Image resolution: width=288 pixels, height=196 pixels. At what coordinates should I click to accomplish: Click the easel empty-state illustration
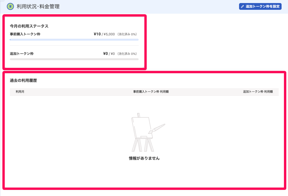pos(148,132)
